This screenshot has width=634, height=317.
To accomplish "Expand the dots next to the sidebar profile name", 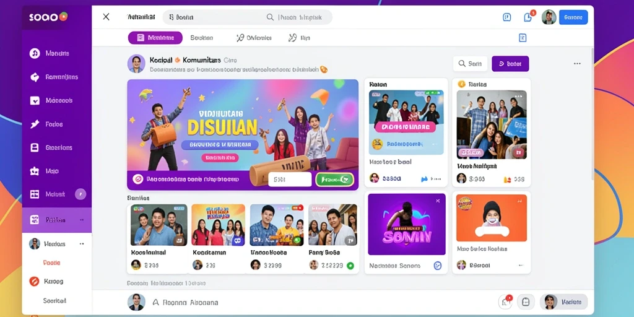I will pos(82,244).
